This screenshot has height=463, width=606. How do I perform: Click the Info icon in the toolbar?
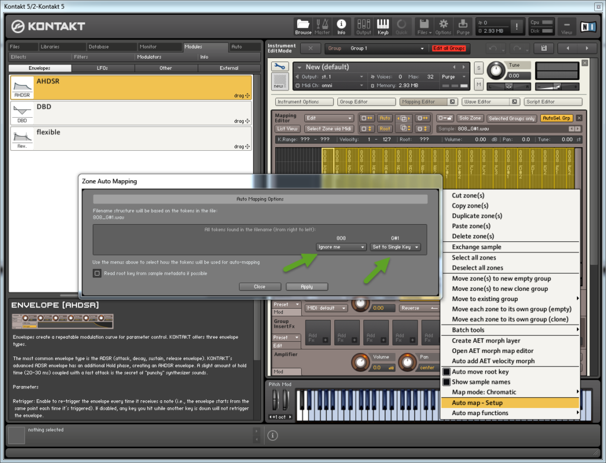coord(341,26)
